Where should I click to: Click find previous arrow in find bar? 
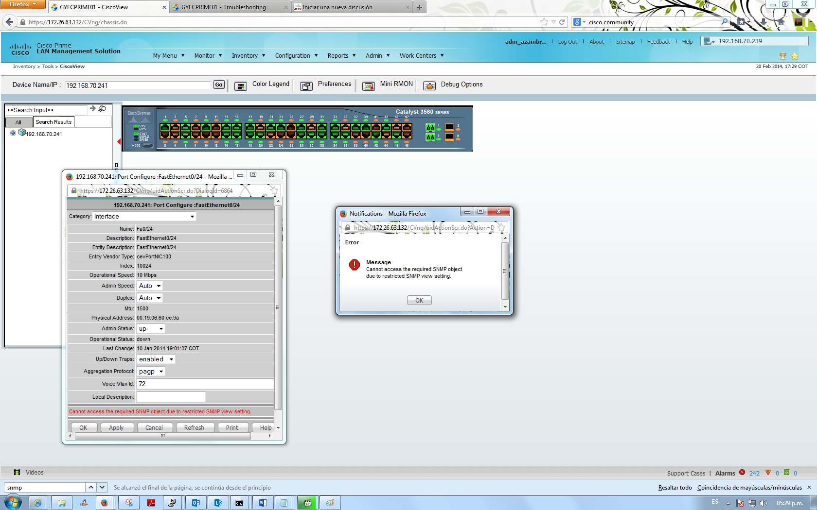pyautogui.click(x=91, y=487)
